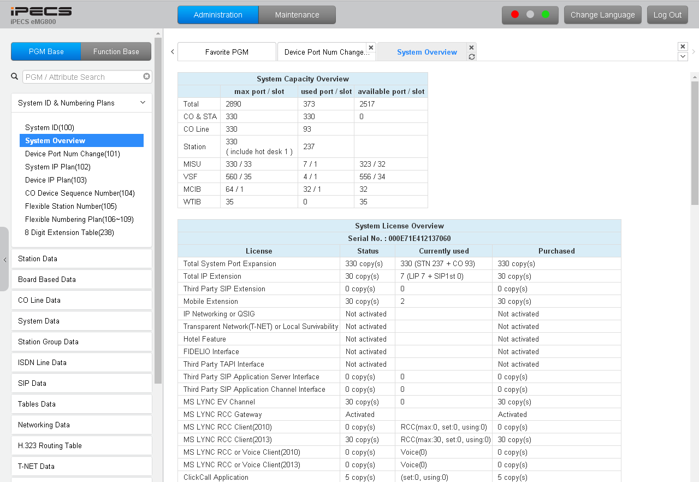Close the System Overview tab
Viewport: 699px width, 482px height.
coord(472,48)
